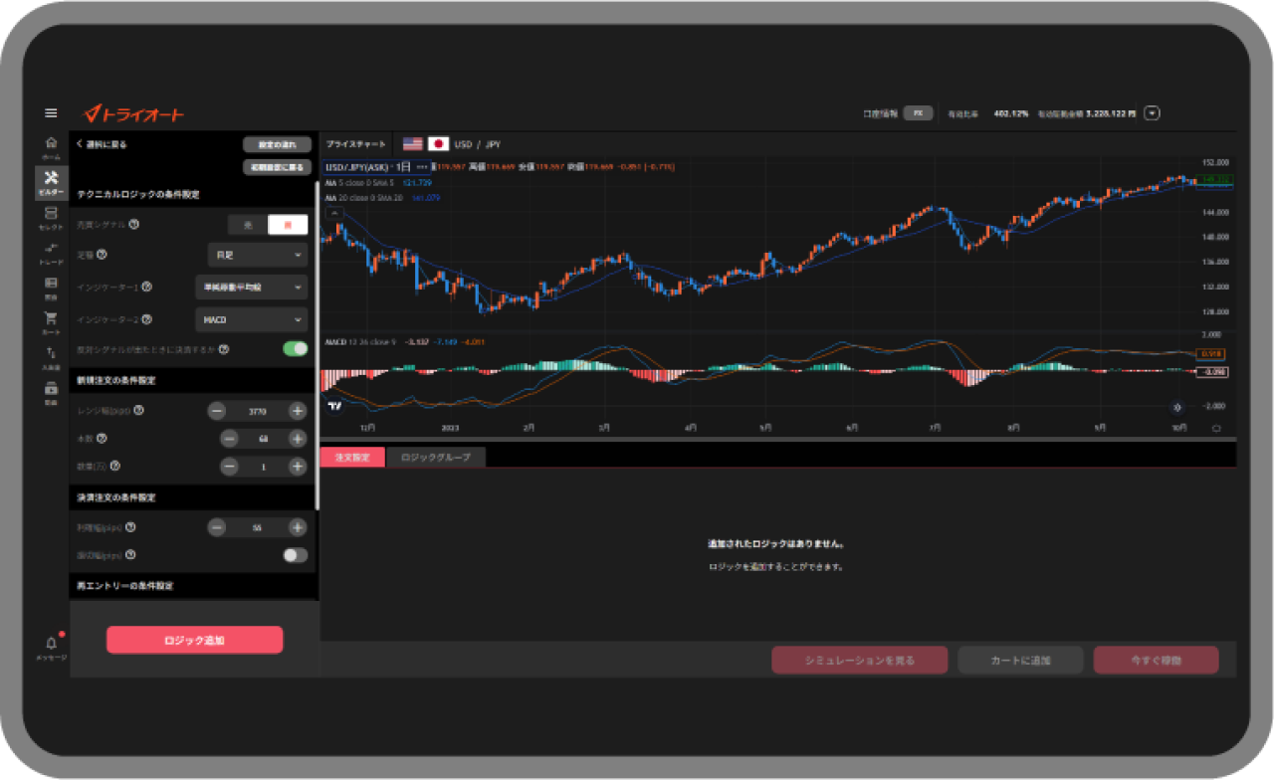Screen dimensions: 1274x780
Task: Click the help icon next to レンジ幅(pips)
Action: [x=138, y=410]
